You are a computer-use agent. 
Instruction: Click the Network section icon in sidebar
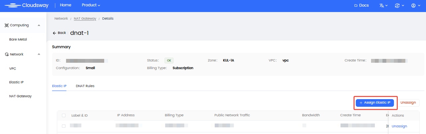7,54
